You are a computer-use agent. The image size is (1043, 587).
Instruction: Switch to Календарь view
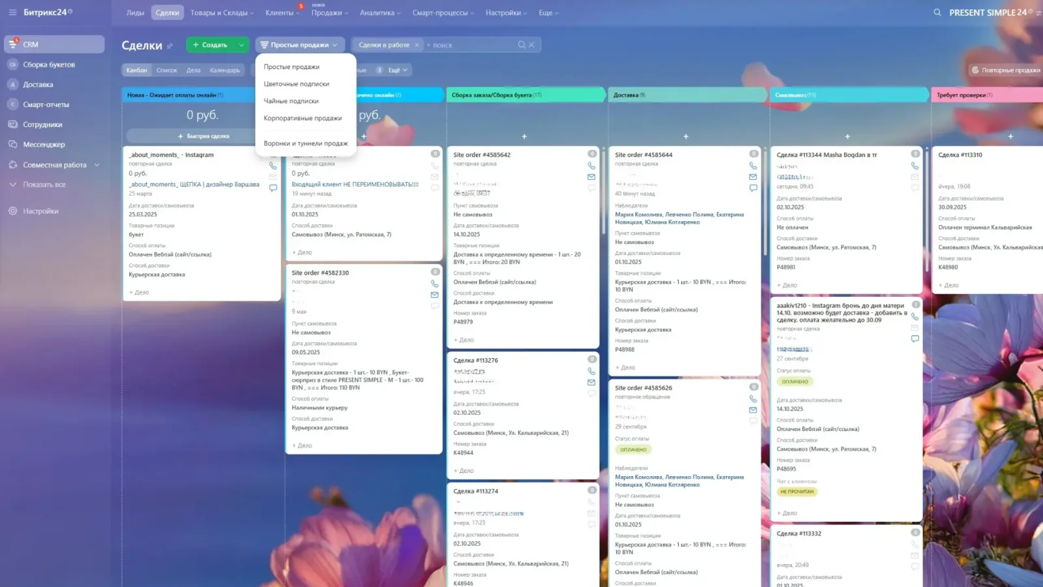(225, 70)
